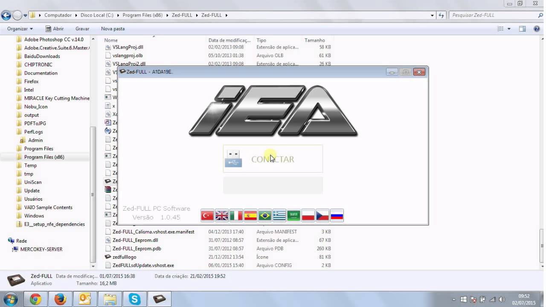The image size is (546, 307).
Task: Select Zed-FULL_Calisma.vshost.exe.manifest file
Action: [153, 232]
